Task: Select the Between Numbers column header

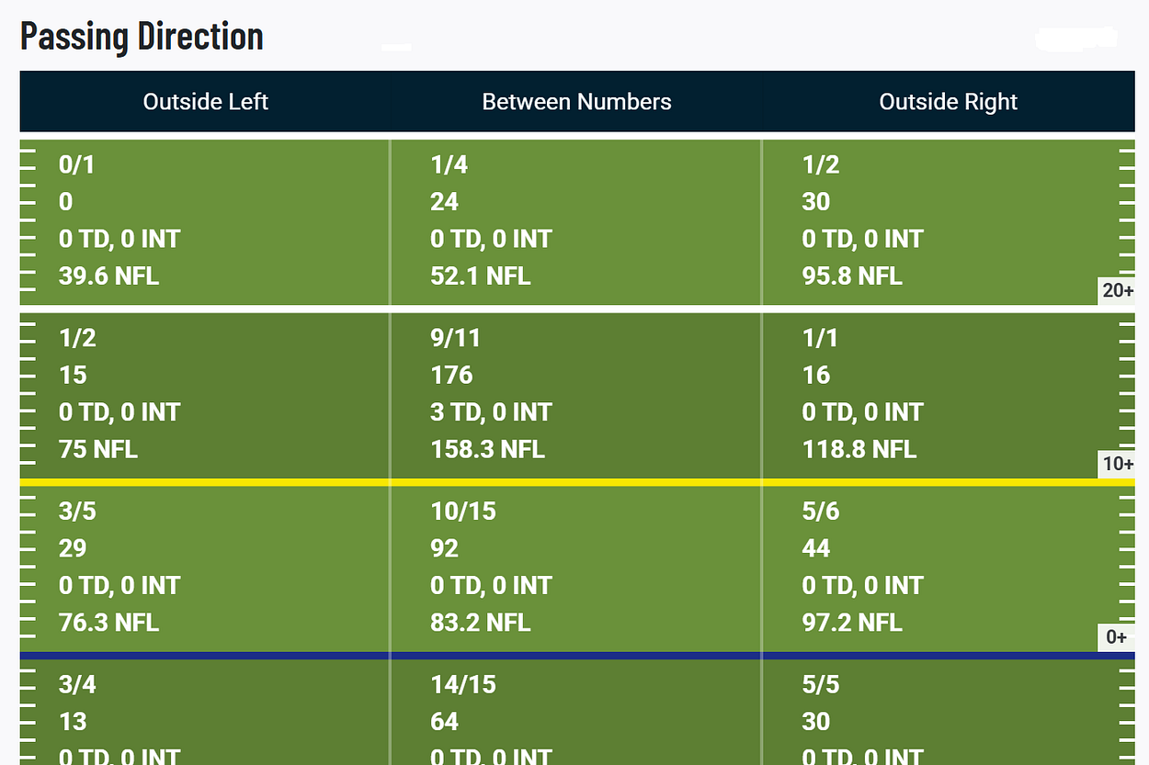Action: click(x=576, y=102)
